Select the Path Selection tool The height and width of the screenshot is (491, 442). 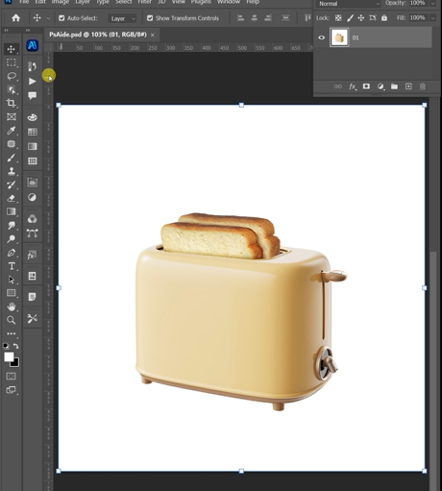coord(12,280)
